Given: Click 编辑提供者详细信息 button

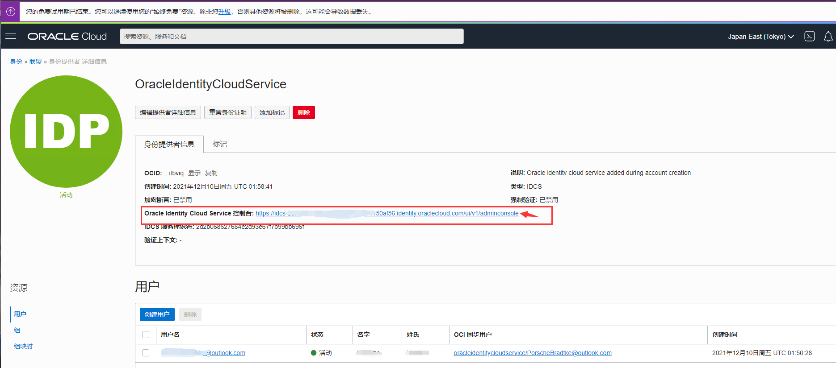Looking at the screenshot, I should (x=168, y=112).
